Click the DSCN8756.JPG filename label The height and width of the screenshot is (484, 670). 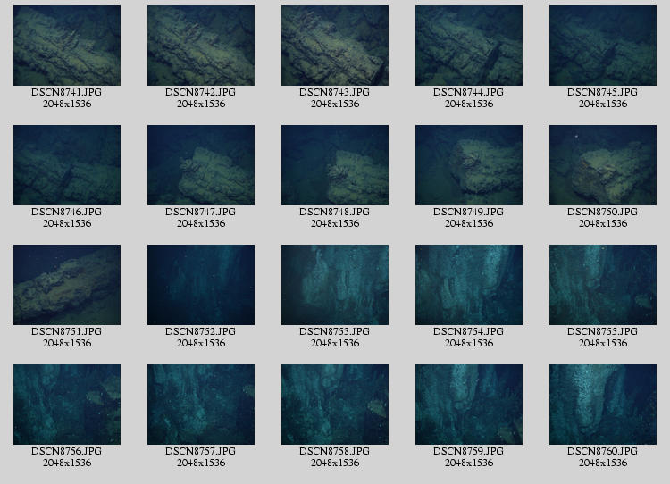coord(66,452)
